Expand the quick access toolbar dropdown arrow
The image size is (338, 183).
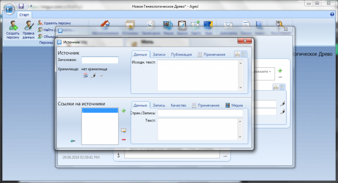[x=31, y=6]
